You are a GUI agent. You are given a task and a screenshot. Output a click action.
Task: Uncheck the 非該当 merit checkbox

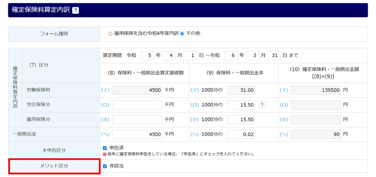[105, 166]
